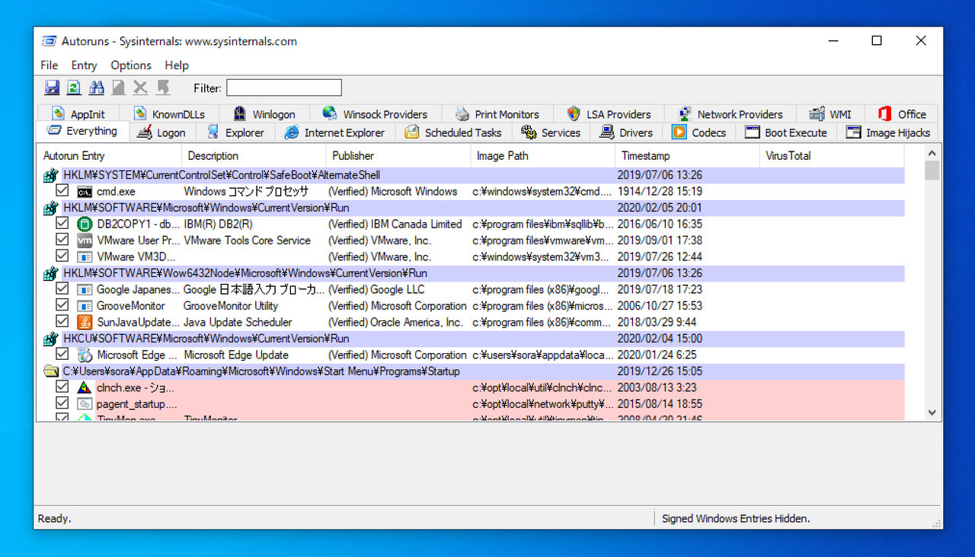Image resolution: width=975 pixels, height=557 pixels.
Task: Open the Entry menu
Action: [84, 65]
